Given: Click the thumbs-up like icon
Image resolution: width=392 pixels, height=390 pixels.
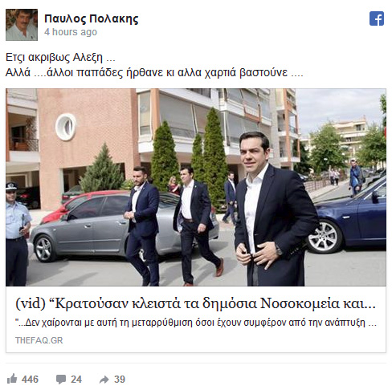Looking at the screenshot, I should click(x=12, y=379).
